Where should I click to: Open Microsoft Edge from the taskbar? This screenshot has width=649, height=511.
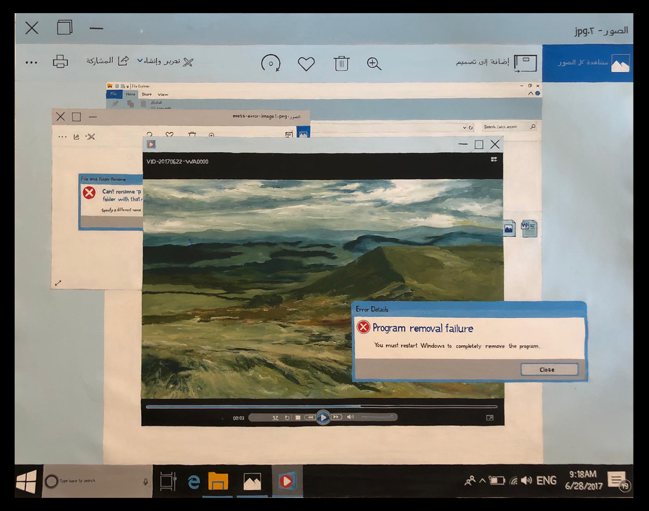[x=193, y=482]
